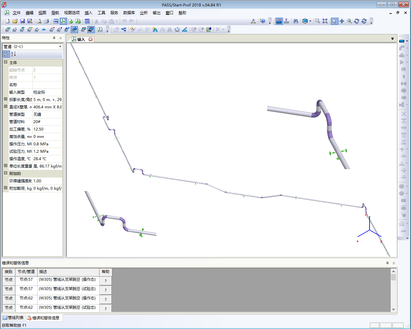Close the 错误和警告信息 panel
This screenshot has width=411, height=329.
(x=394, y=263)
